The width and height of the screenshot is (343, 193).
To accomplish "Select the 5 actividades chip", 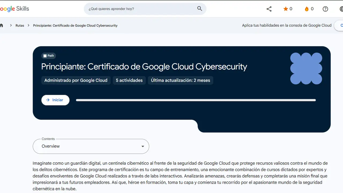I will pyautogui.click(x=129, y=80).
